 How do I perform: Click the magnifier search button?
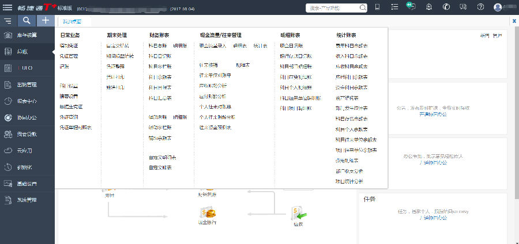point(27,21)
